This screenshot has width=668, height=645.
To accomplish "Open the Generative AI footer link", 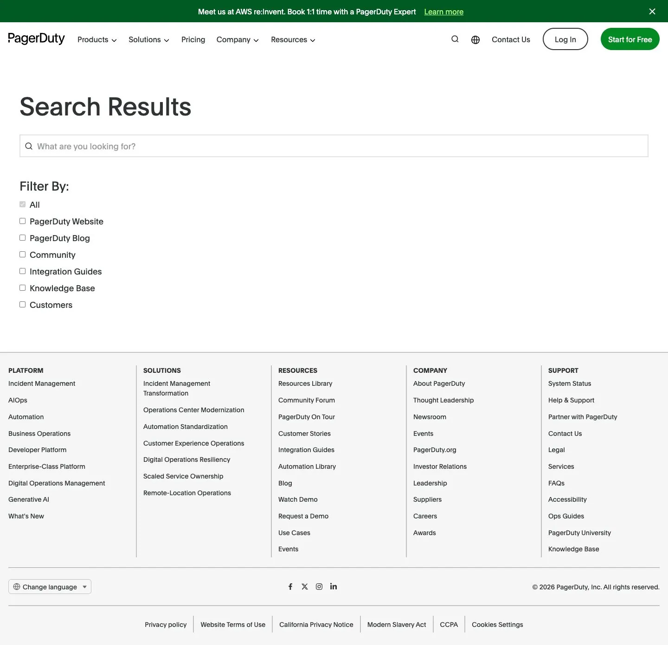I will coord(29,499).
